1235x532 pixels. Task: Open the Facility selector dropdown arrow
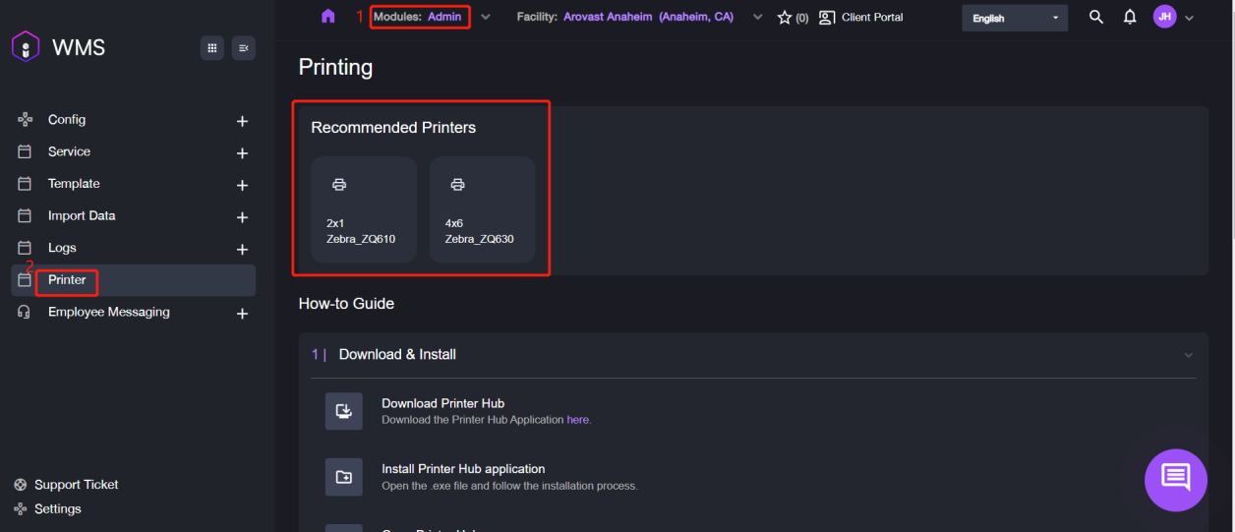coord(756,18)
